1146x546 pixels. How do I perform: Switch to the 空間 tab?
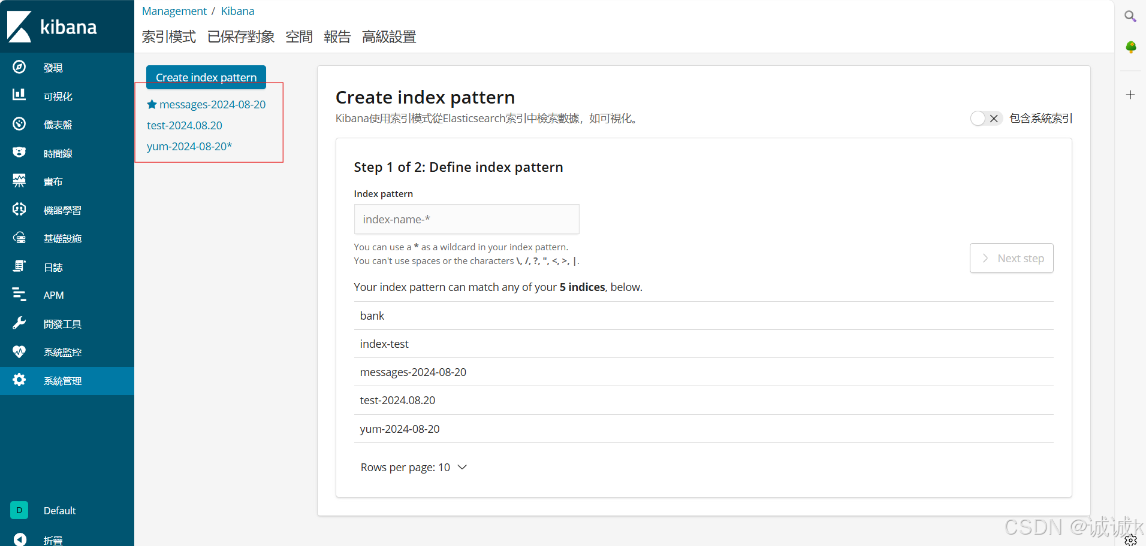(299, 37)
